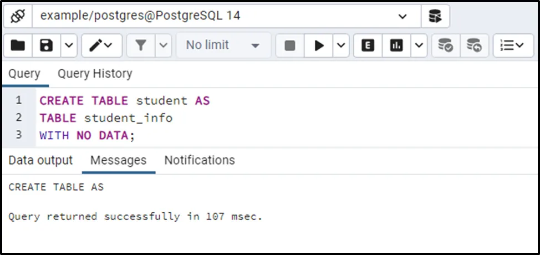This screenshot has width=540, height=255.
Task: Click the Explain Analyze chart icon
Action: click(x=396, y=45)
